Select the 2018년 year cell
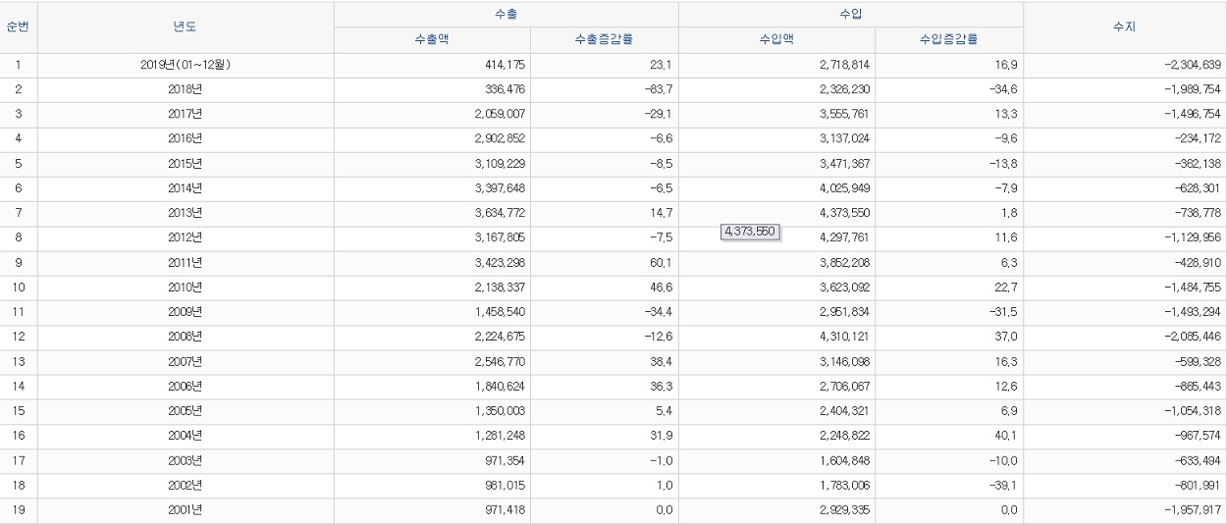The width and height of the screenshot is (1227, 525). tap(186, 89)
